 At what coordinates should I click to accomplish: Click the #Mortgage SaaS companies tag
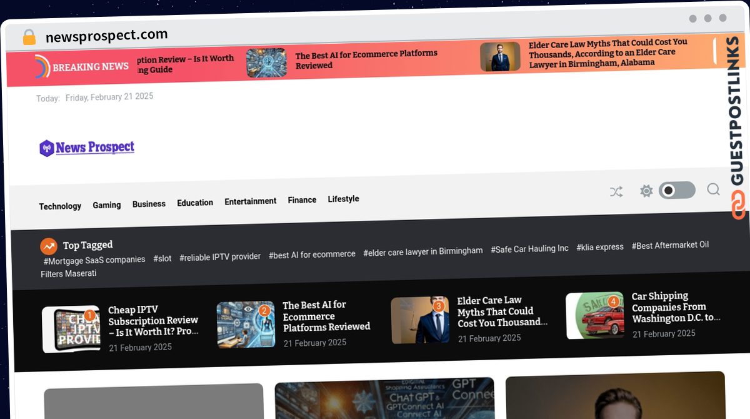[94, 260]
